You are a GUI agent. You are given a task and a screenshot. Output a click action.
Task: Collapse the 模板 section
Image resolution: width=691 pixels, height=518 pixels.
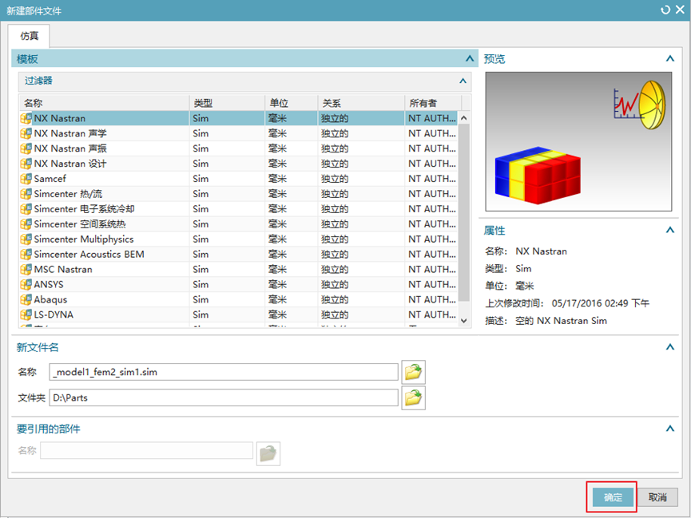pyautogui.click(x=470, y=58)
